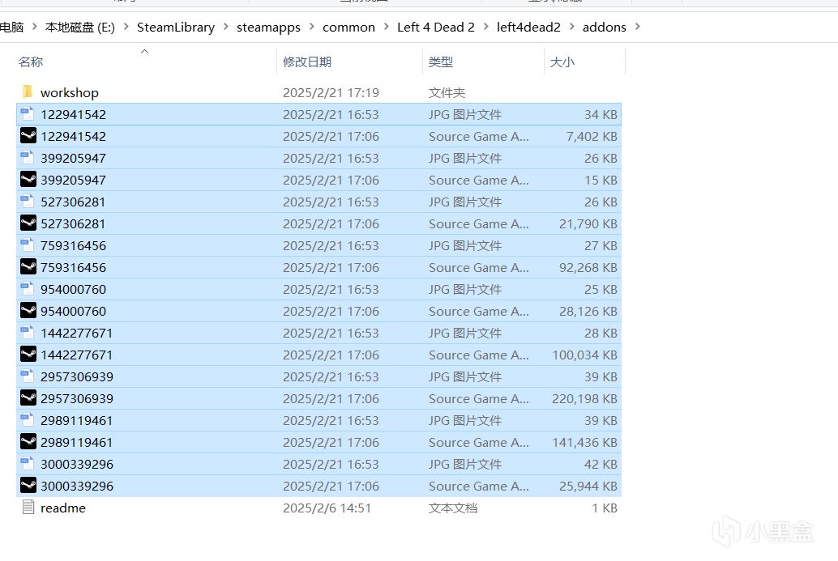Open the chevron dropdown after left4dead2

click(572, 27)
